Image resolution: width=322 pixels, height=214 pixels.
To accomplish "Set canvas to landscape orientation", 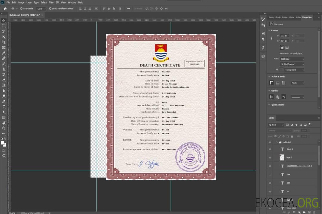I will pyautogui.click(x=287, y=48).
